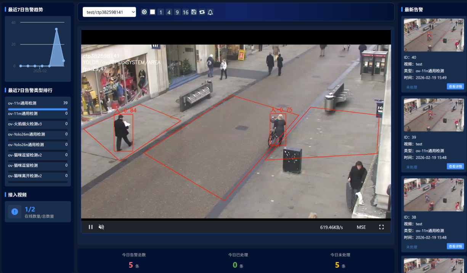This screenshot has height=273, width=467.
Task: Click ov-火焰烟火检测v3 ranking row
Action: coord(38,125)
